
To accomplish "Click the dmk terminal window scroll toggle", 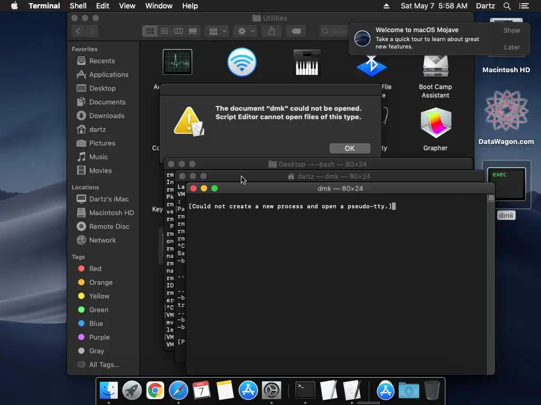I will [x=491, y=198].
